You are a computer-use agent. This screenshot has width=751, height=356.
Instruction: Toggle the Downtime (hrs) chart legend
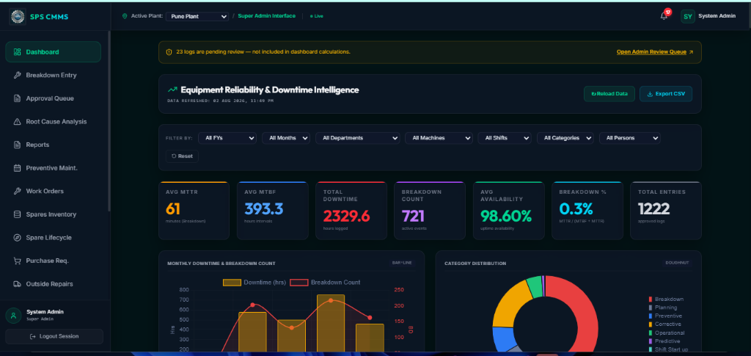point(254,282)
